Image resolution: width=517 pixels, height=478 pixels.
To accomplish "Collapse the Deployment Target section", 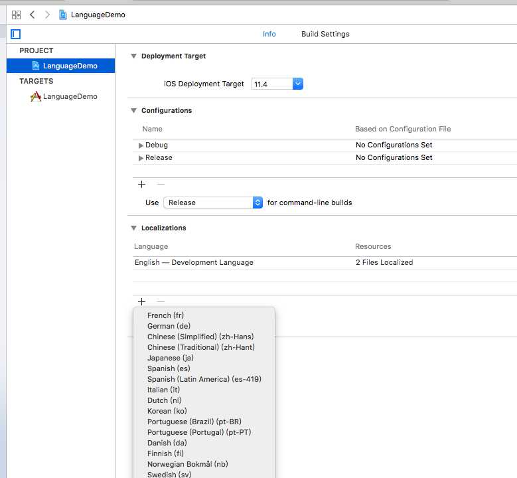I will tap(133, 56).
